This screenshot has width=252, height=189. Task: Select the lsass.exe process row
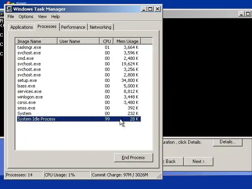click(79, 86)
